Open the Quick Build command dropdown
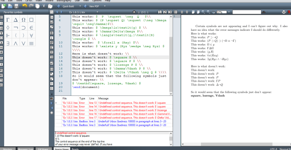The height and width of the screenshot is (150, 291). 80,6
